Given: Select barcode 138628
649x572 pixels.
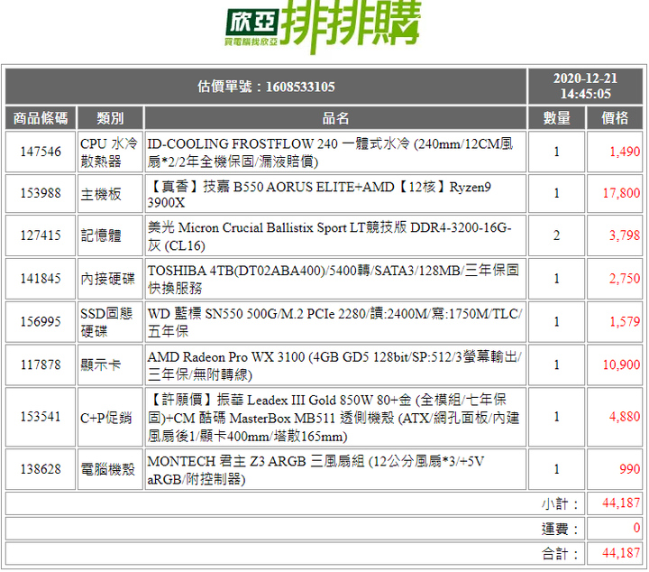Looking at the screenshot, I should pyautogui.click(x=41, y=469).
